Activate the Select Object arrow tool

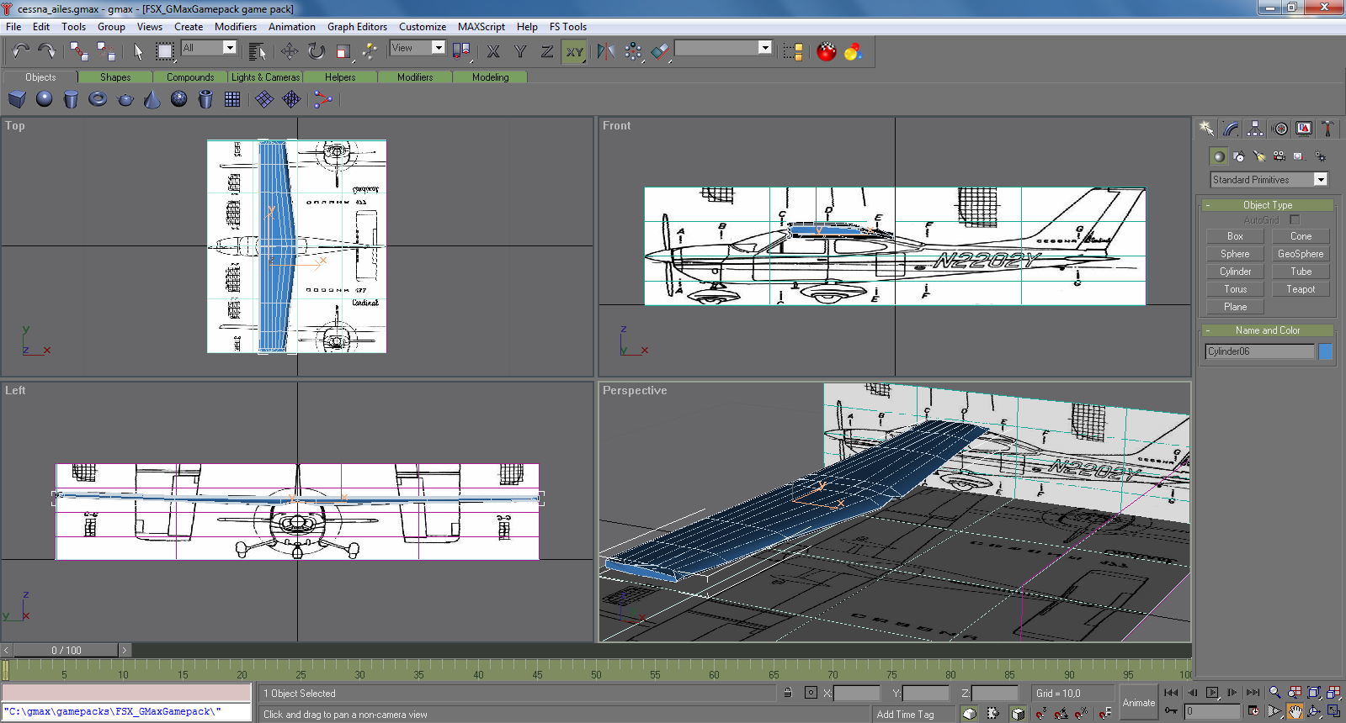pos(138,51)
